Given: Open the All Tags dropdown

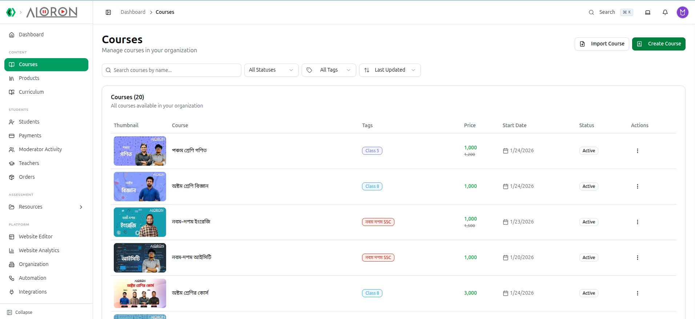Looking at the screenshot, I should (329, 70).
